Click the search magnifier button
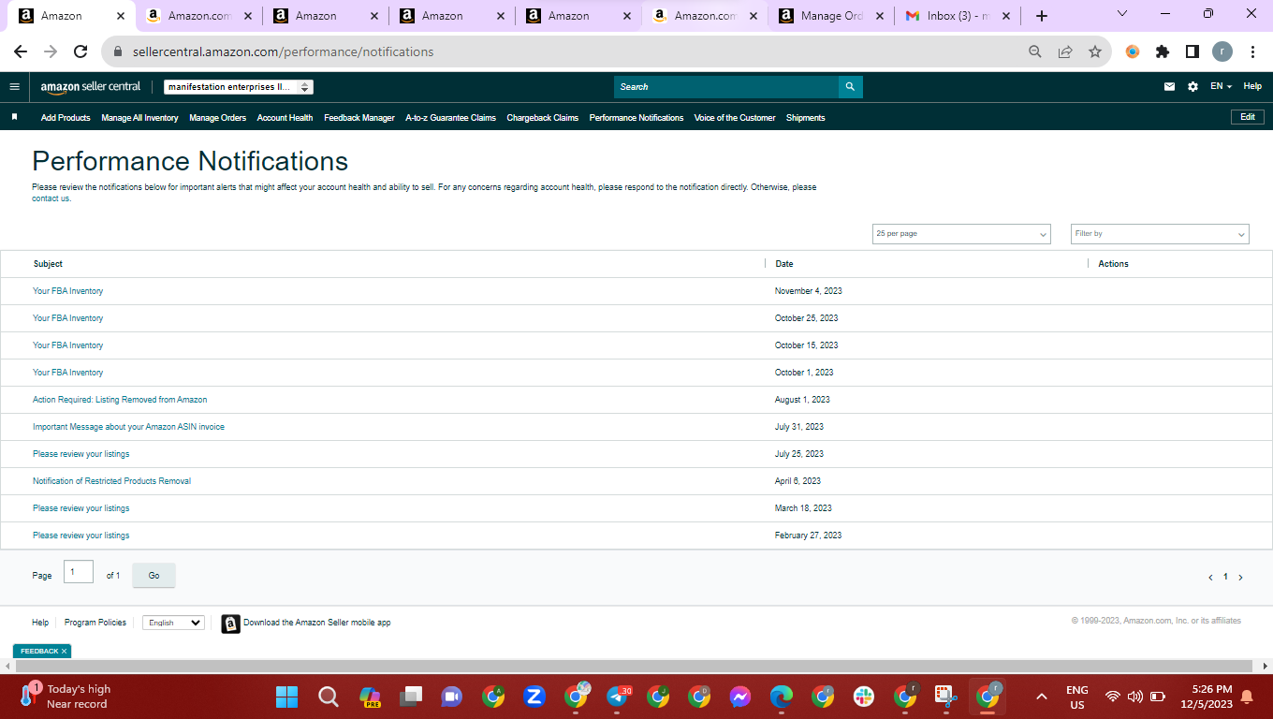This screenshot has width=1273, height=719. [850, 86]
